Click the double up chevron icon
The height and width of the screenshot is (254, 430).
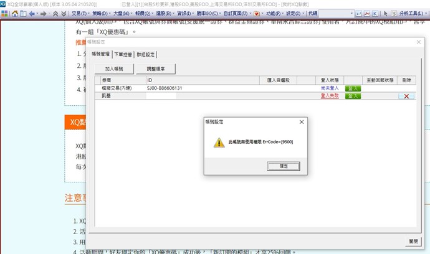pyautogui.click(x=55, y=13)
